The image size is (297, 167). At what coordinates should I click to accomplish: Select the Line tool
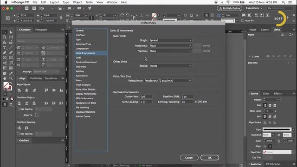tap(11, 47)
